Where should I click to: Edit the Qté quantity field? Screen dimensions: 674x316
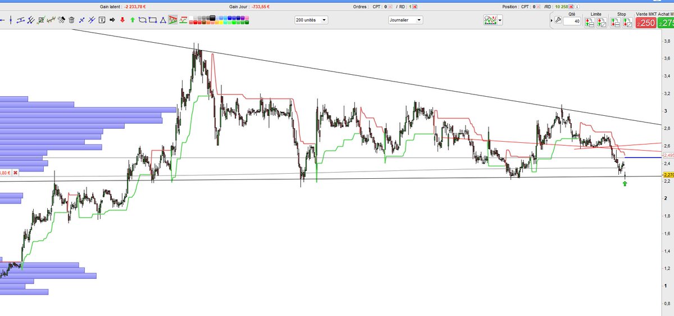(x=572, y=21)
